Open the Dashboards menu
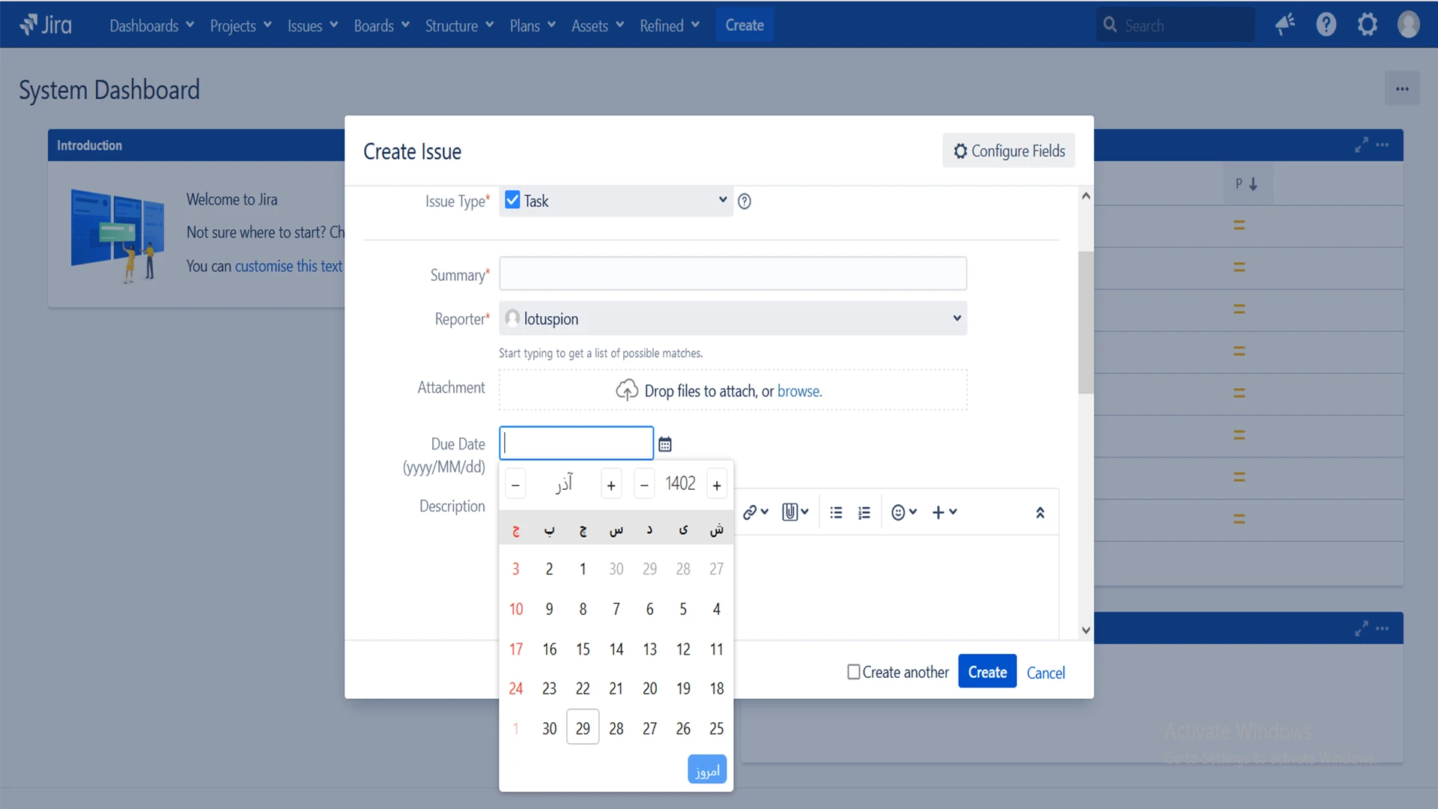The width and height of the screenshot is (1438, 809). pos(152,25)
